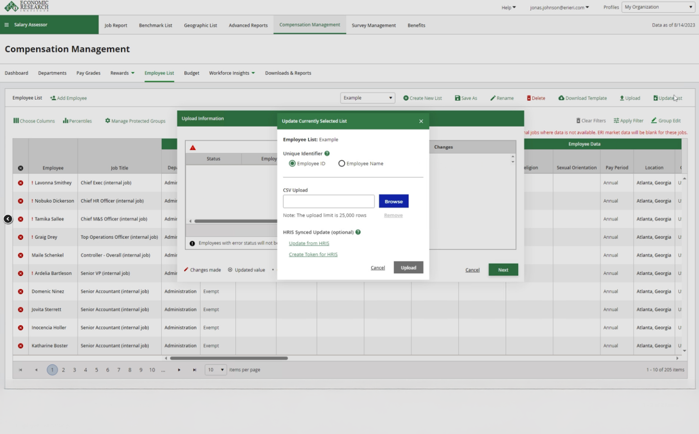699x434 pixels.
Task: Click the Upload Information horizontal scrollbar
Action: click(235, 221)
